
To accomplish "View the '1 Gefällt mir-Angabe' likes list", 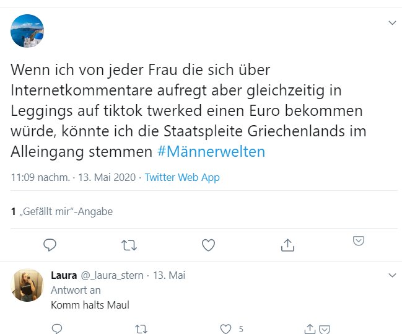I will [61, 211].
